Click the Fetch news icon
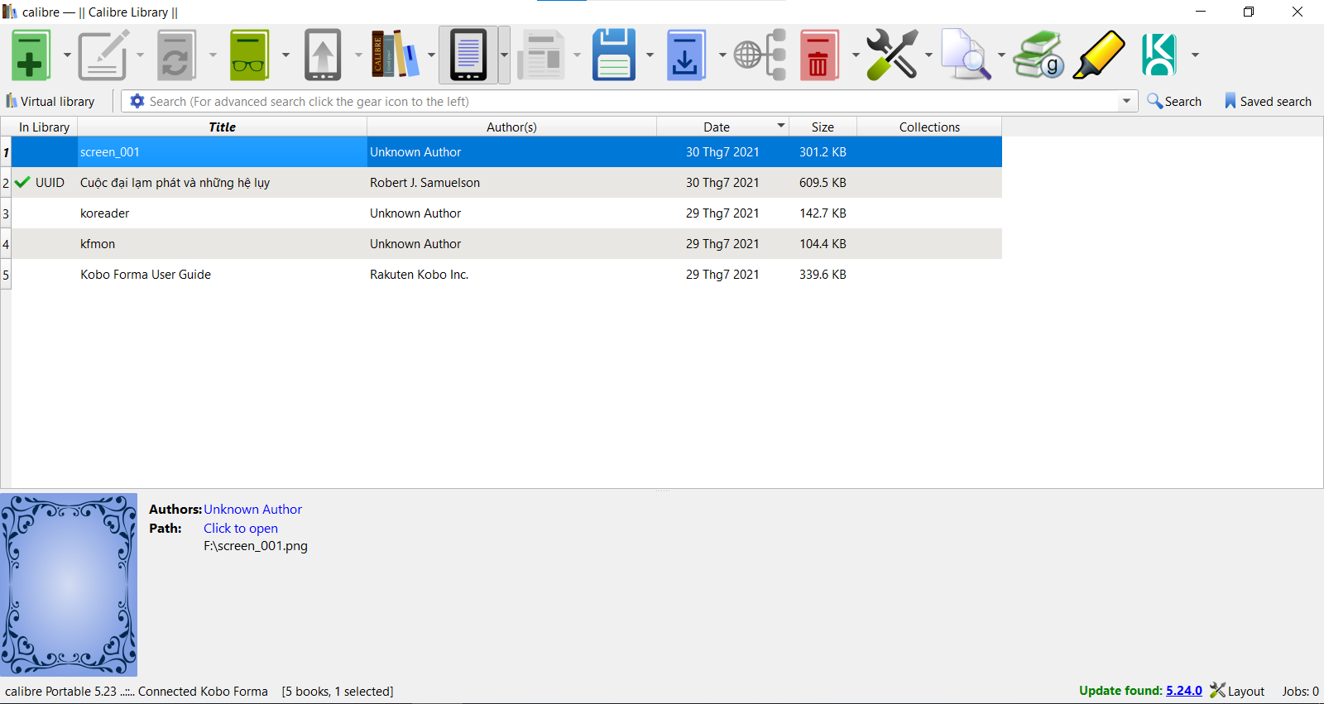The height and width of the screenshot is (704, 1324). point(541,55)
